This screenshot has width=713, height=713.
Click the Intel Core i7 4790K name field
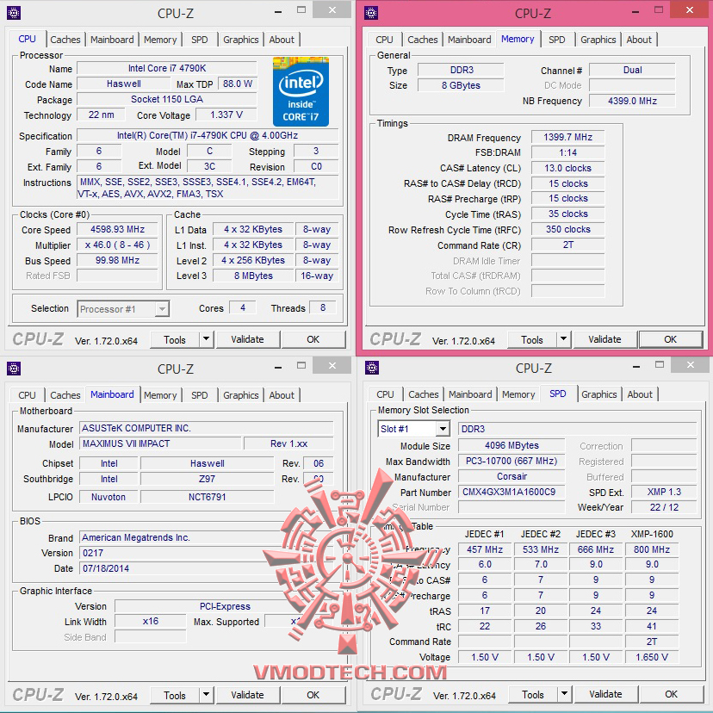pos(167,68)
